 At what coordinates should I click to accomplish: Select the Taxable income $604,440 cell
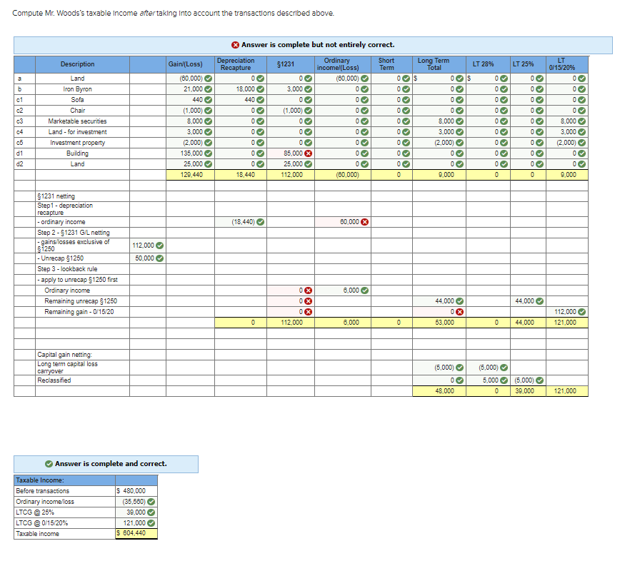click(x=136, y=533)
